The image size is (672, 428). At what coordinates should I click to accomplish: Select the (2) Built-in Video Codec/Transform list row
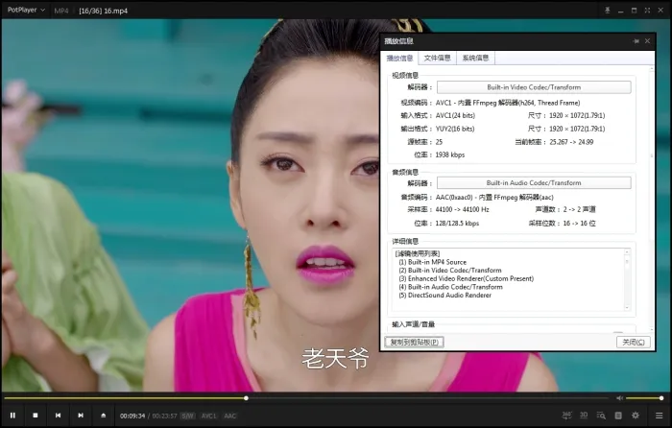450,271
